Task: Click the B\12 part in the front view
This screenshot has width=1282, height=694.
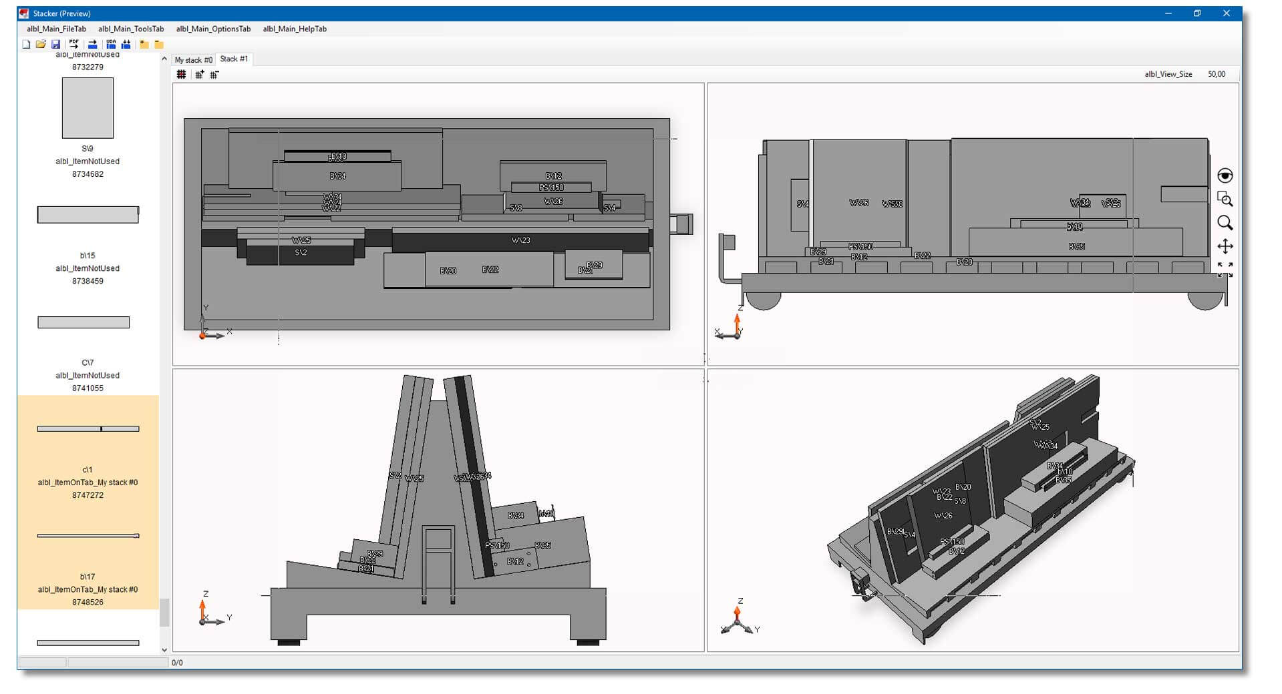Action: [x=514, y=561]
